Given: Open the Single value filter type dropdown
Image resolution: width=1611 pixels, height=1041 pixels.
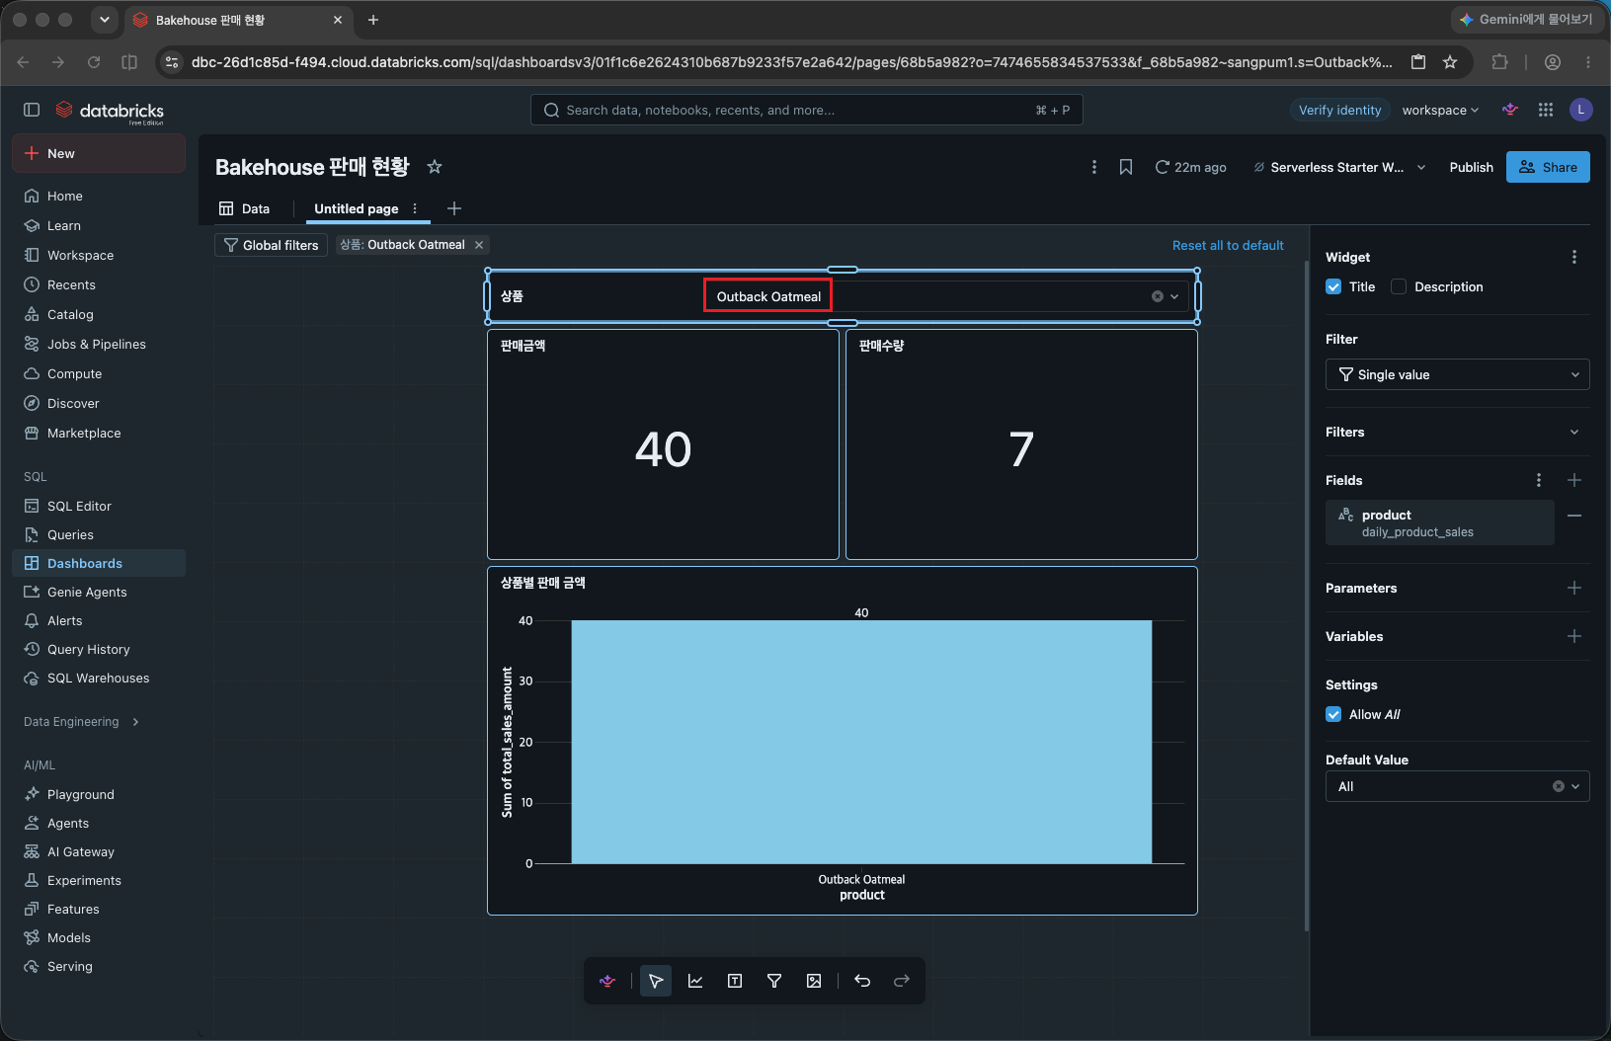Looking at the screenshot, I should click(1457, 374).
